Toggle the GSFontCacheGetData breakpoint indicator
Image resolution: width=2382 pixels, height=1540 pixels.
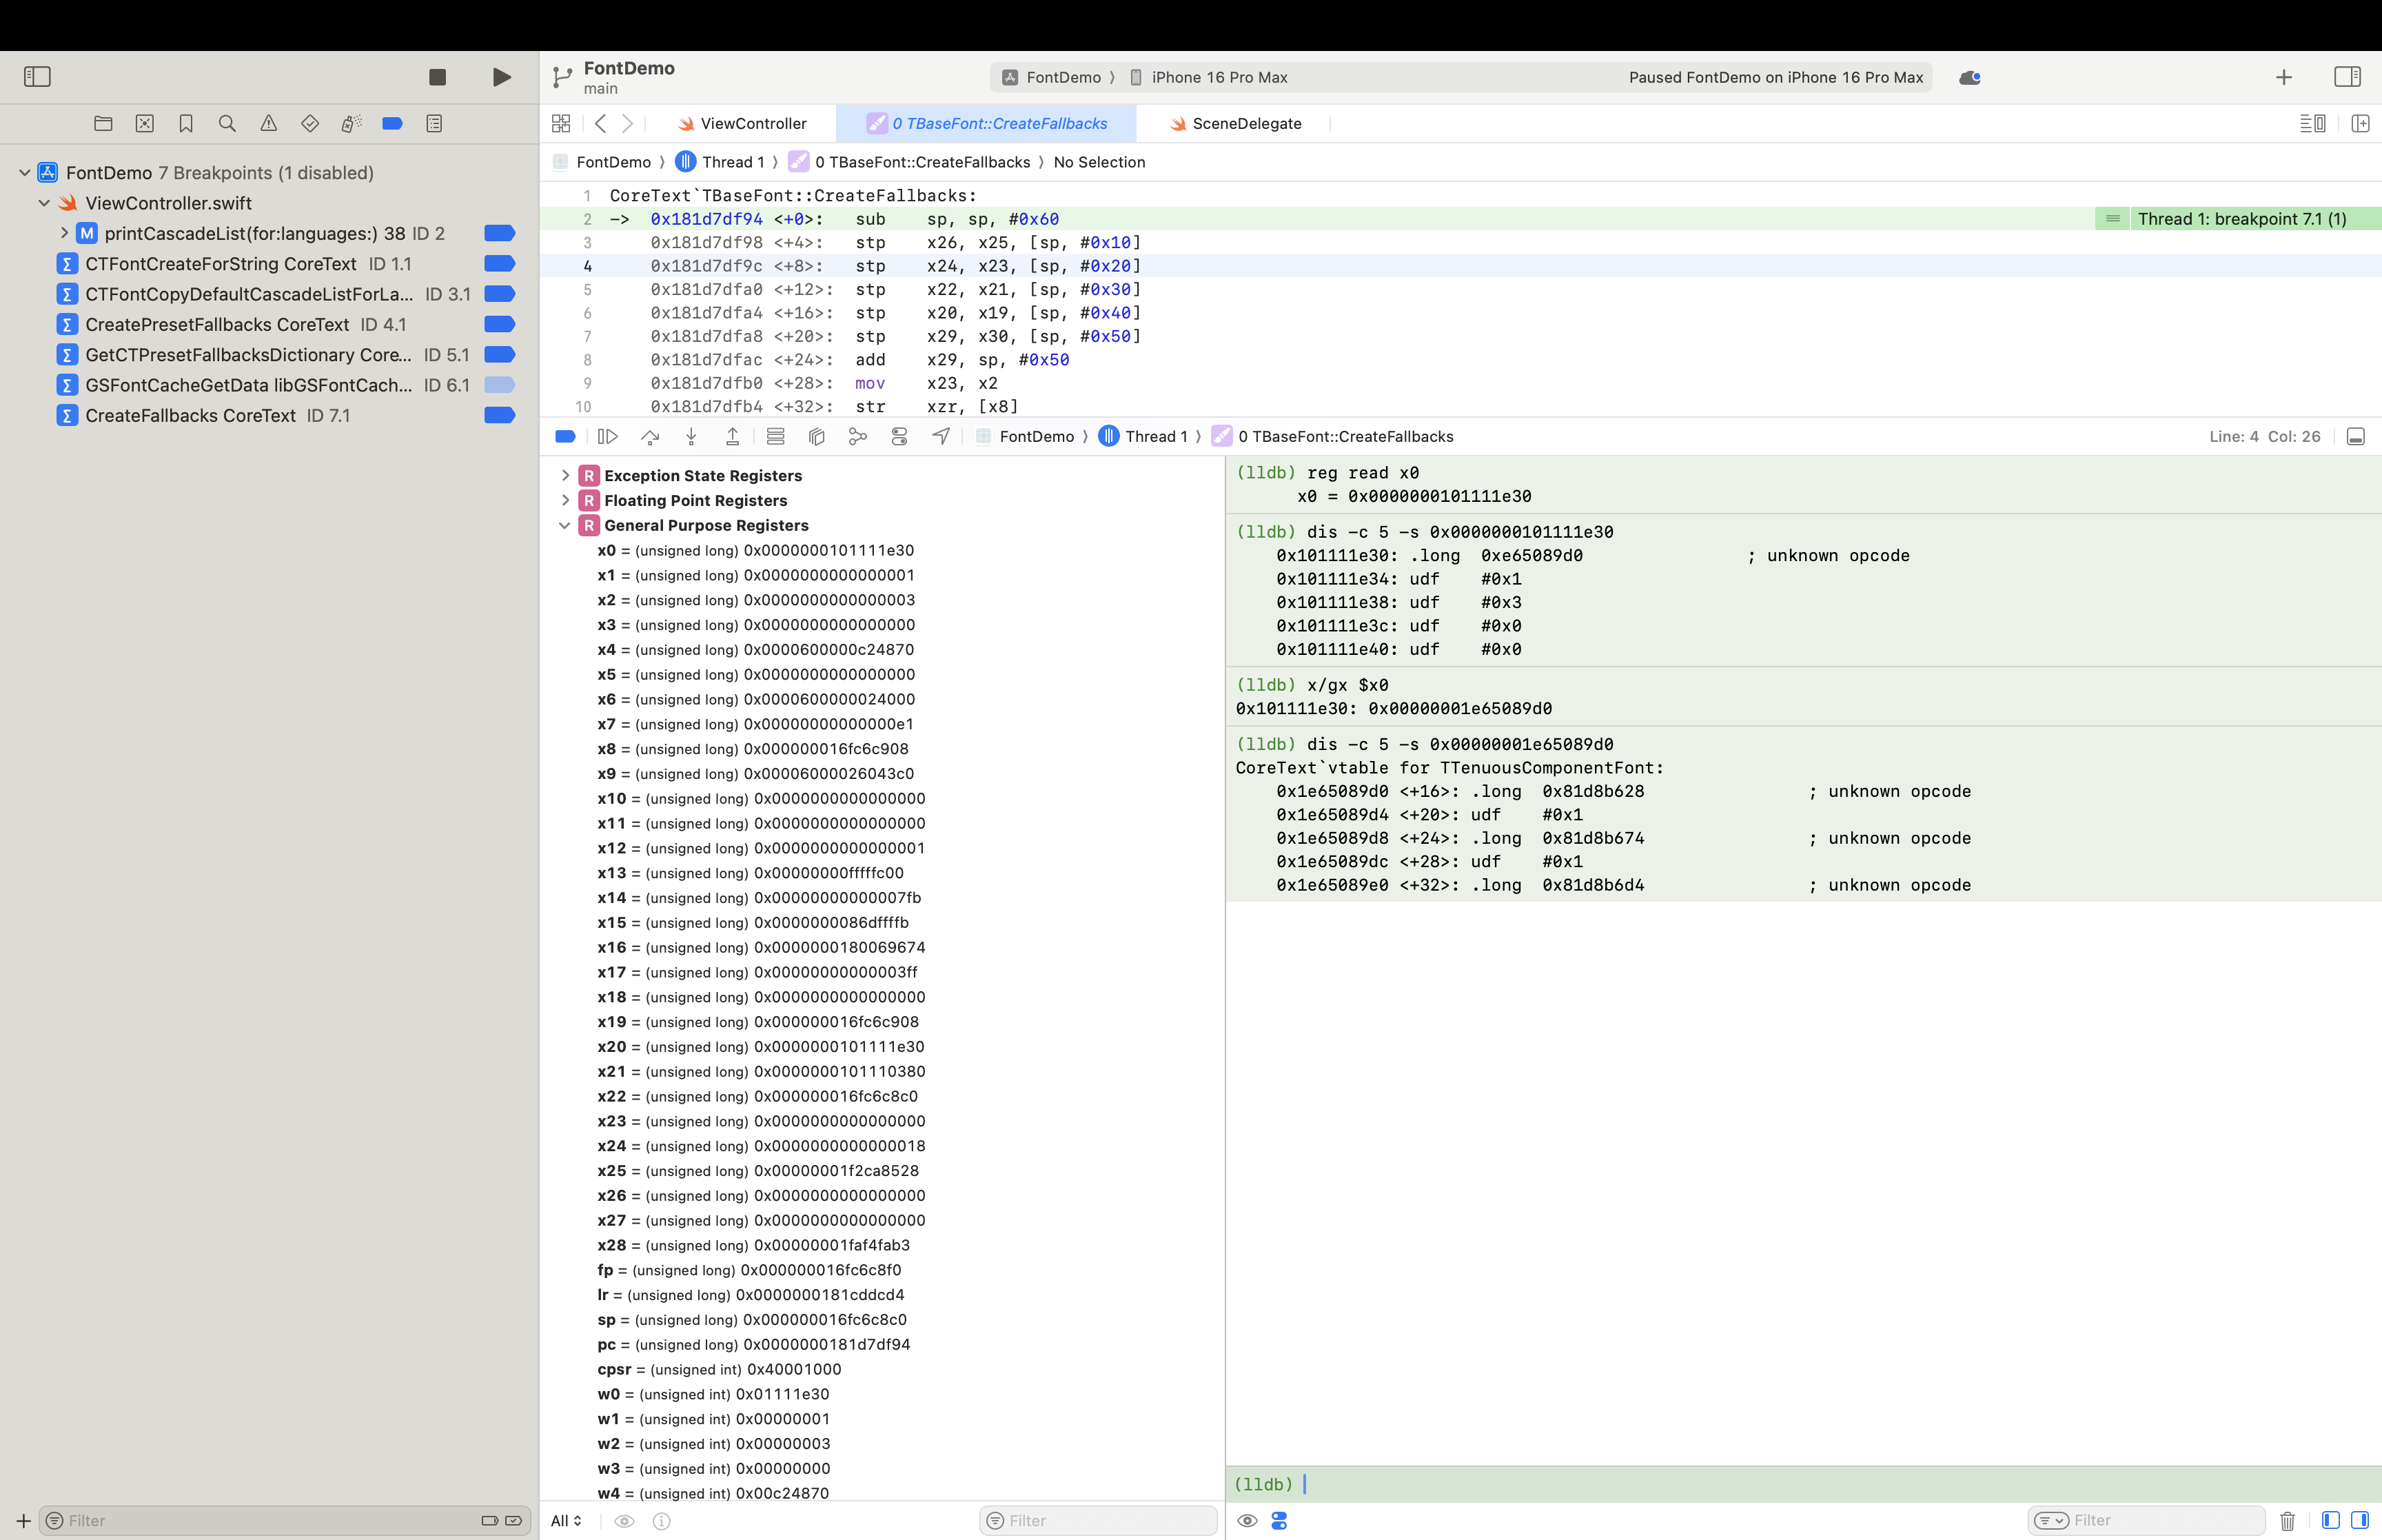499,385
